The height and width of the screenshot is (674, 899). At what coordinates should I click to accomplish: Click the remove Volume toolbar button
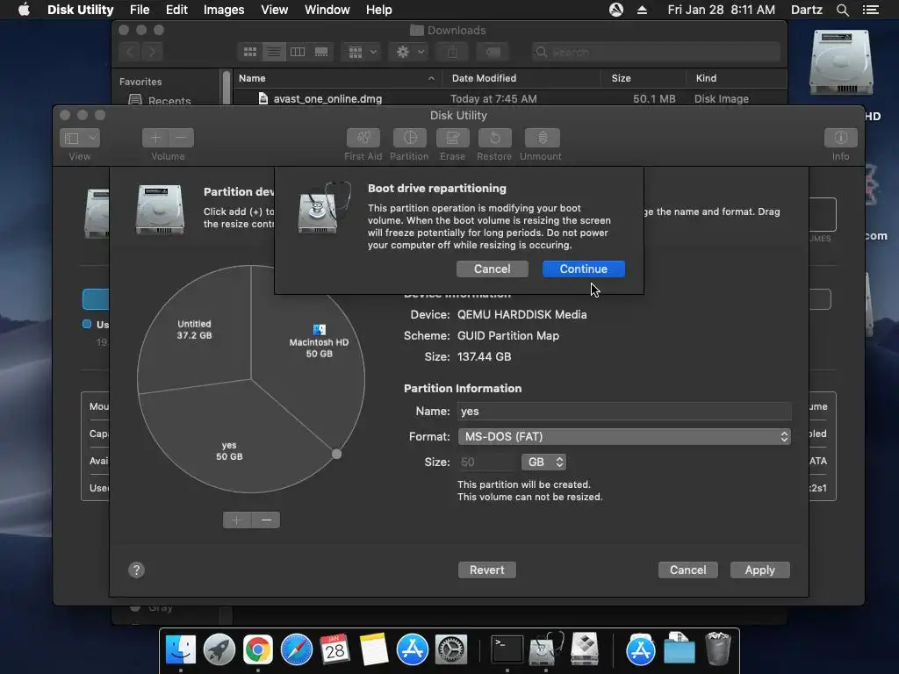[x=181, y=138]
